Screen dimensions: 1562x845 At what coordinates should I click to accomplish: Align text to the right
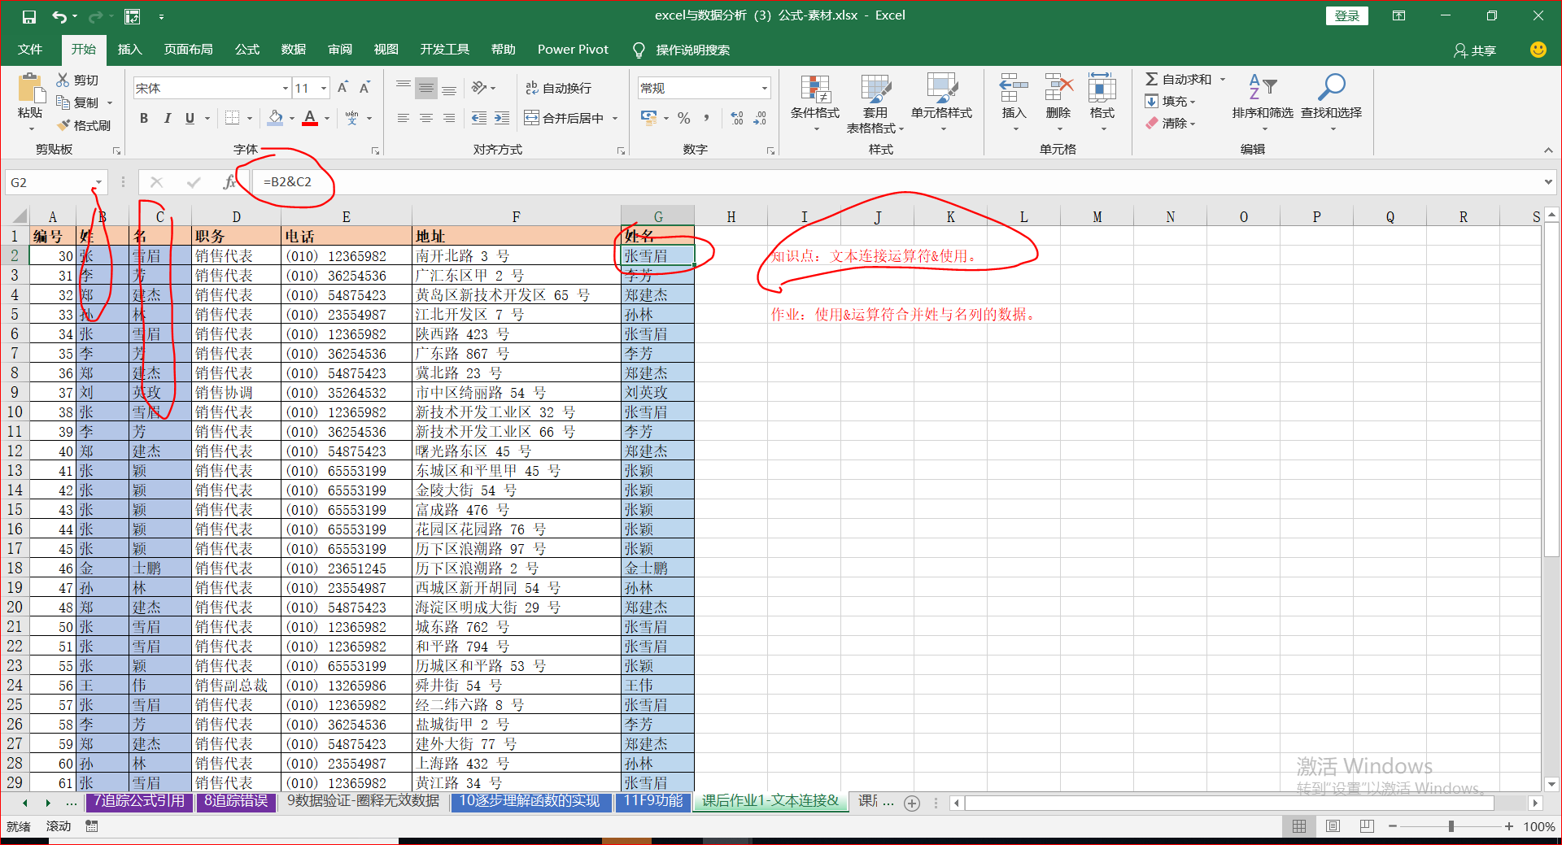[x=449, y=119]
